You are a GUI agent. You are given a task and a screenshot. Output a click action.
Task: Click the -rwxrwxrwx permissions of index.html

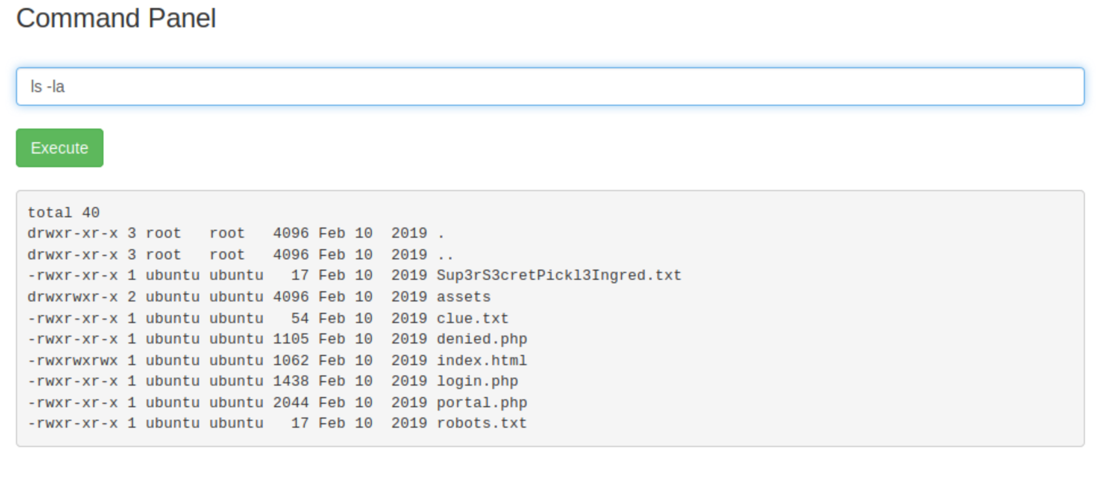pyautogui.click(x=73, y=361)
